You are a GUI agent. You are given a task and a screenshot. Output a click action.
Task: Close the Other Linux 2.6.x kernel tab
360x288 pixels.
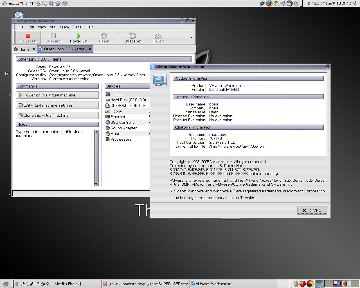pos(90,49)
